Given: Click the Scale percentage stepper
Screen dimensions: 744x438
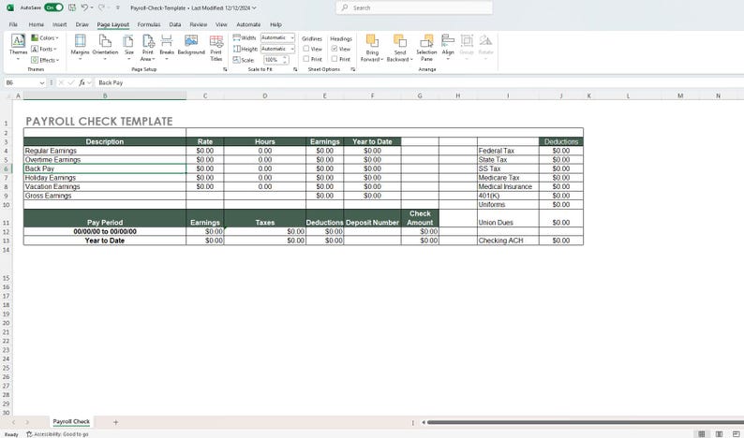Looking at the screenshot, I should pyautogui.click(x=285, y=60).
